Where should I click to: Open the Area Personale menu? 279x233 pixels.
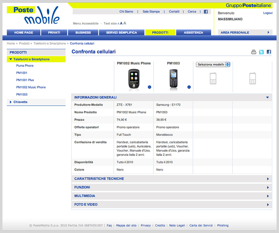[x=245, y=33]
